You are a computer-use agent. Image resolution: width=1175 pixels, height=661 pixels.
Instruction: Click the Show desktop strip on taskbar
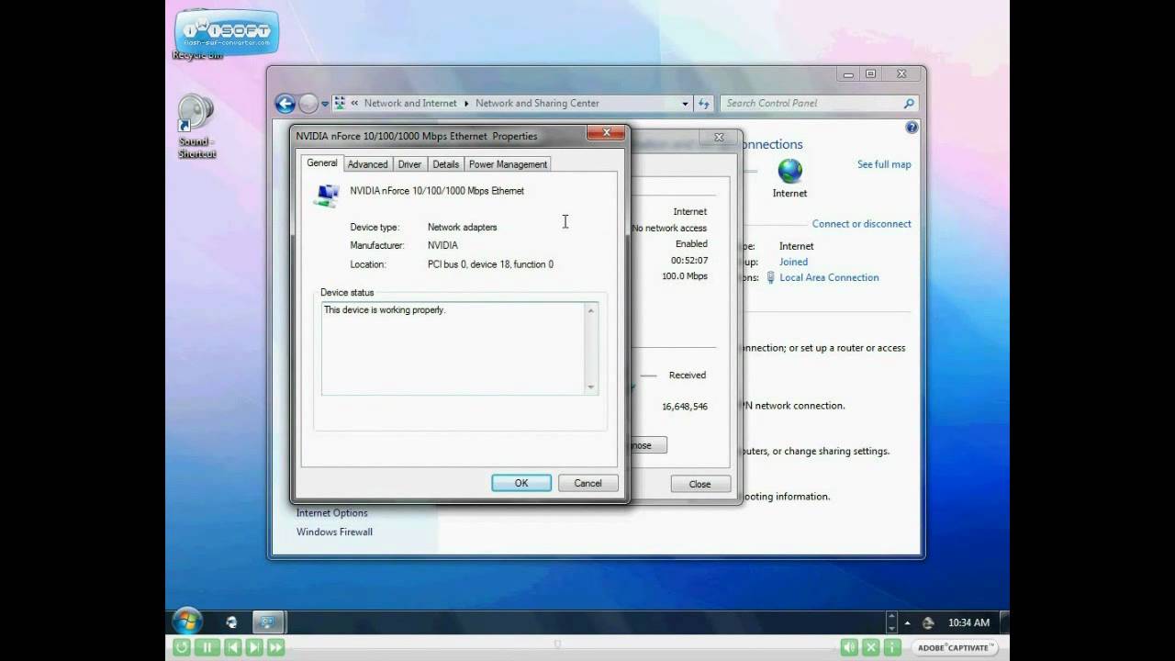tap(1004, 622)
